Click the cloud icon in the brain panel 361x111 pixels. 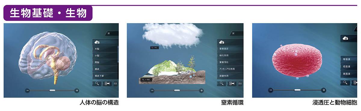97,42
